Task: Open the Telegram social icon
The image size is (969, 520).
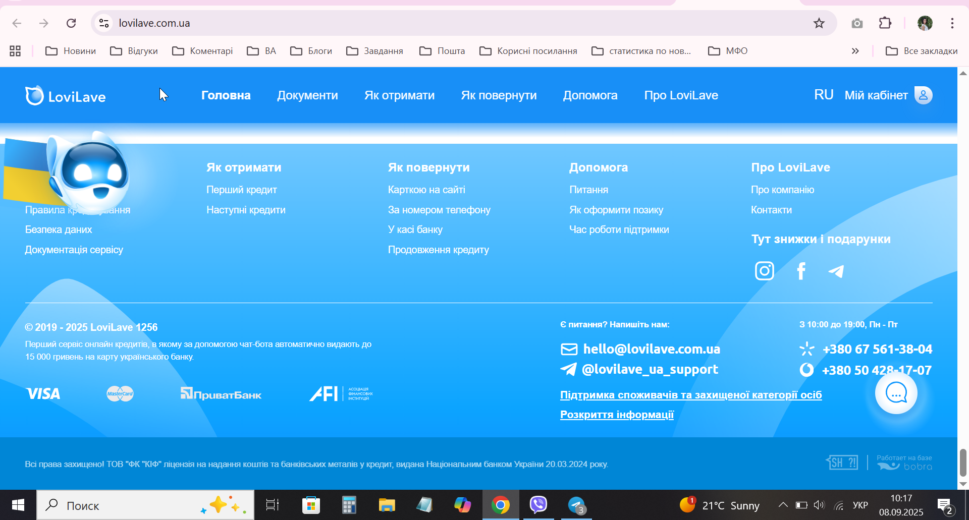Action: (836, 271)
